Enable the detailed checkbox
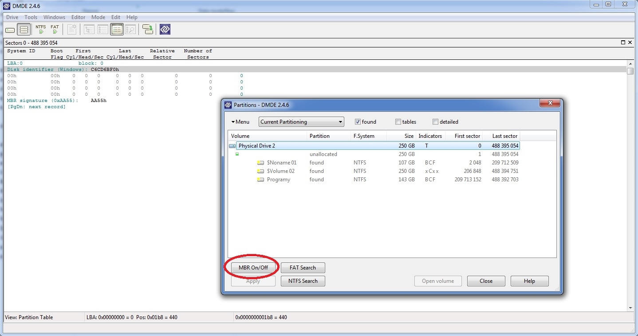This screenshot has height=336, width=638. [435, 122]
